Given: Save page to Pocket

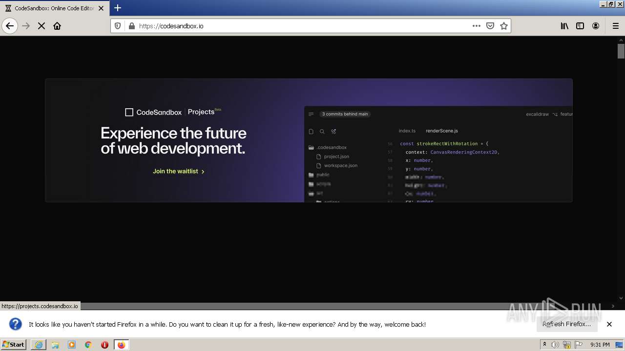Looking at the screenshot, I should pos(490,26).
